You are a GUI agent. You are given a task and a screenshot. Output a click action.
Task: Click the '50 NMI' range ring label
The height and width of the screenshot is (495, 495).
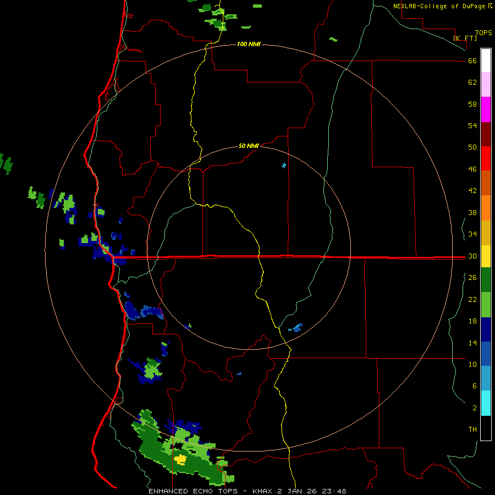click(249, 146)
